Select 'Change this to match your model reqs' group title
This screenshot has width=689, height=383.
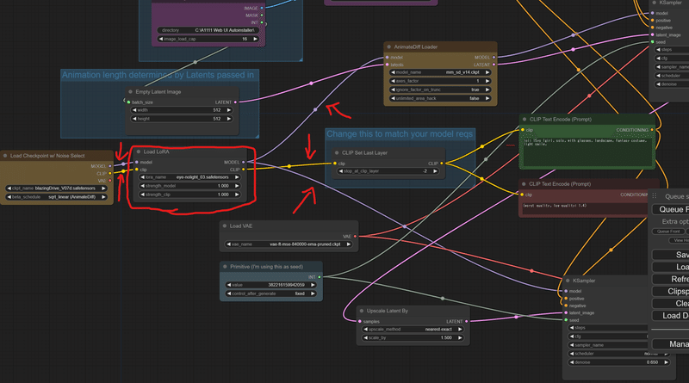coord(400,134)
